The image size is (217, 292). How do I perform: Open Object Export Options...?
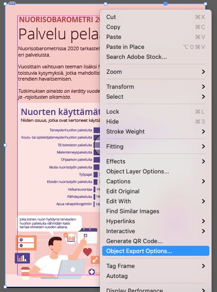click(156, 251)
